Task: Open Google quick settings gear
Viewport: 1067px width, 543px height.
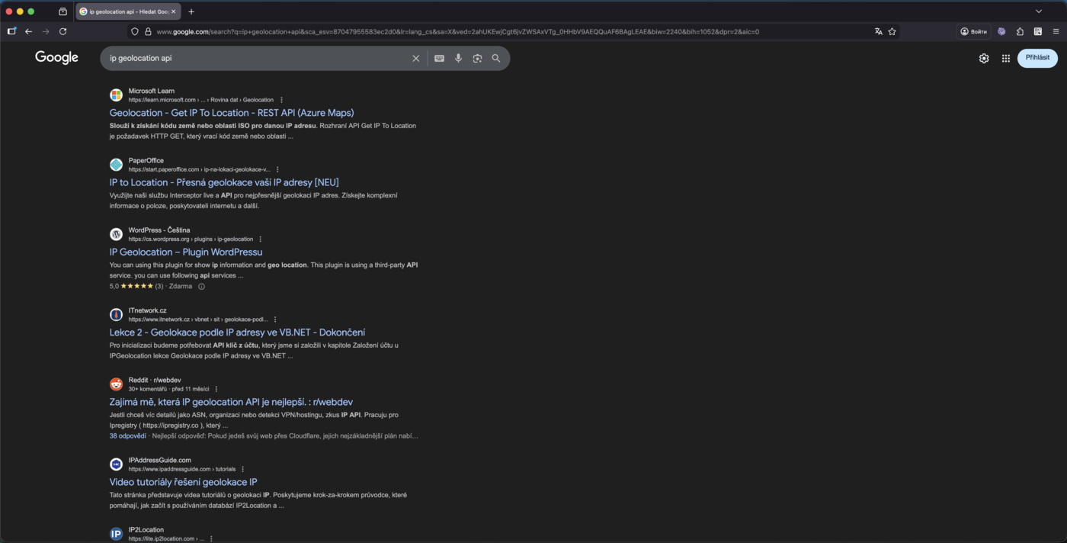Action: [x=983, y=58]
